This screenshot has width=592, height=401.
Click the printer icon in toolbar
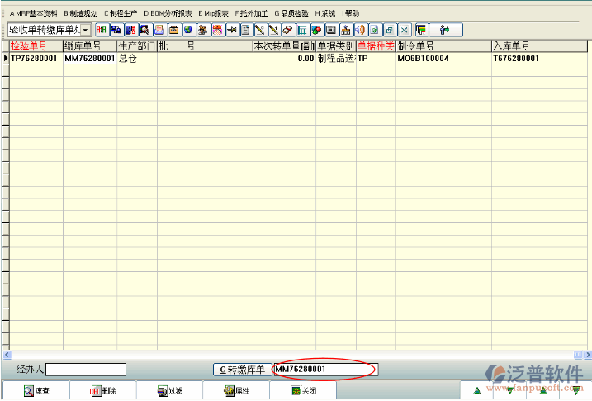(159, 30)
